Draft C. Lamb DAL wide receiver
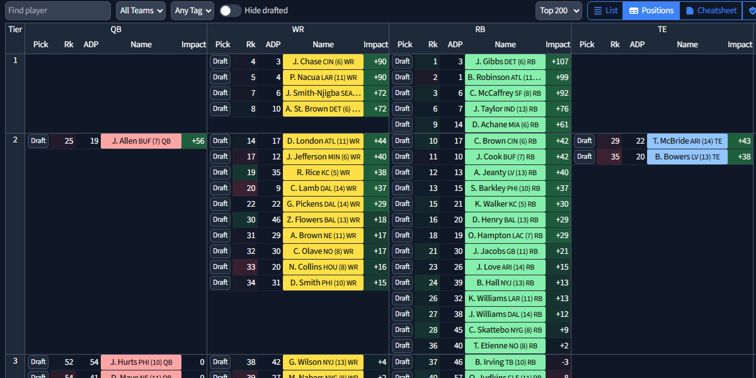This screenshot has height=378, width=756. pyautogui.click(x=220, y=188)
